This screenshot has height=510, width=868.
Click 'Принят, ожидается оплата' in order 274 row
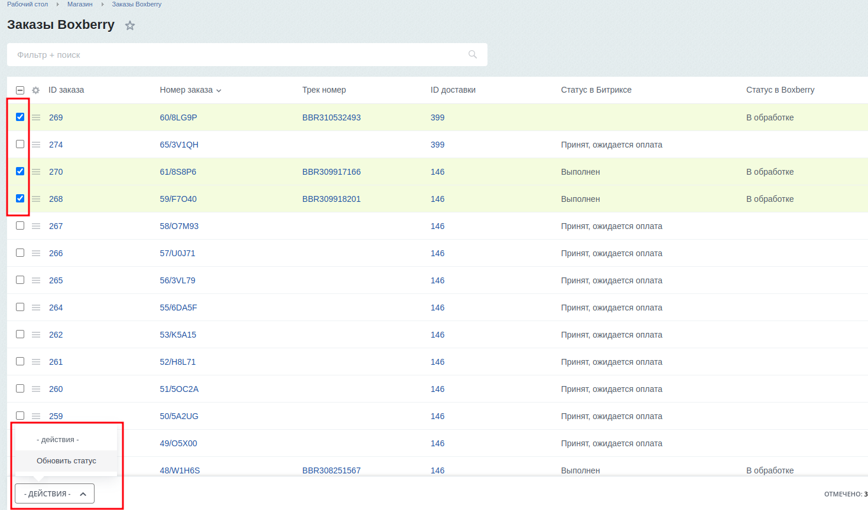pyautogui.click(x=612, y=145)
